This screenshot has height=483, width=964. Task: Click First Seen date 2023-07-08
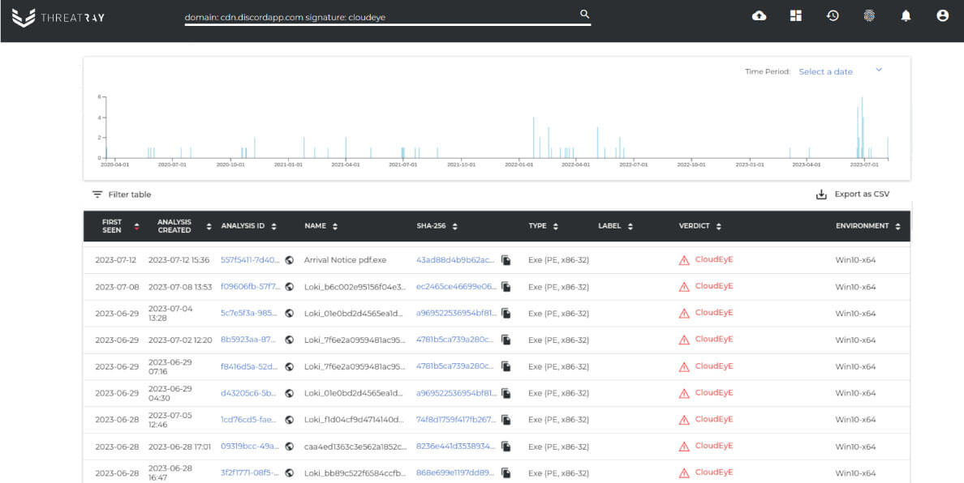coord(117,287)
